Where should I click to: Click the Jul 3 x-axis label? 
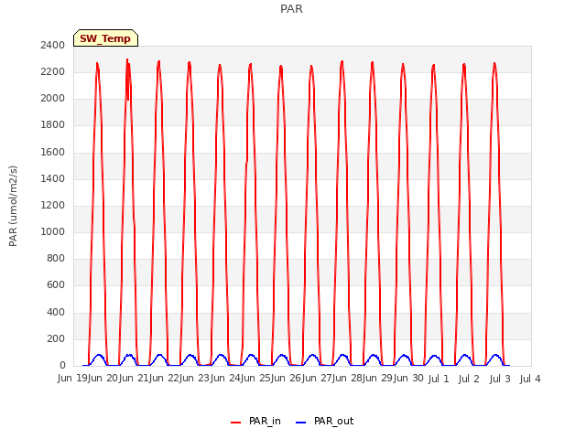500,379
